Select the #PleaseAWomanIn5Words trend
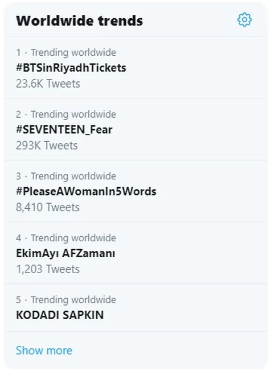Screen dimensions: 271x371 [86, 191]
